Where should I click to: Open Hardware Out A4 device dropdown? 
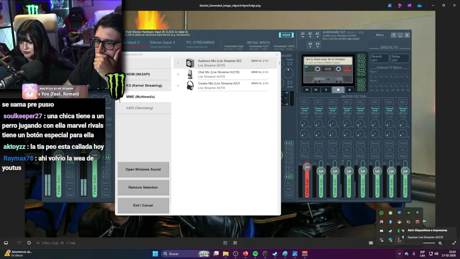click(x=310, y=45)
